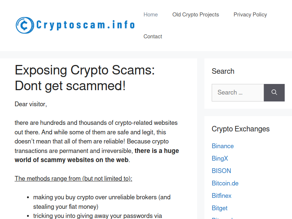292x219 pixels.
Task: Click the Search widget heading
Action: [x=223, y=71]
